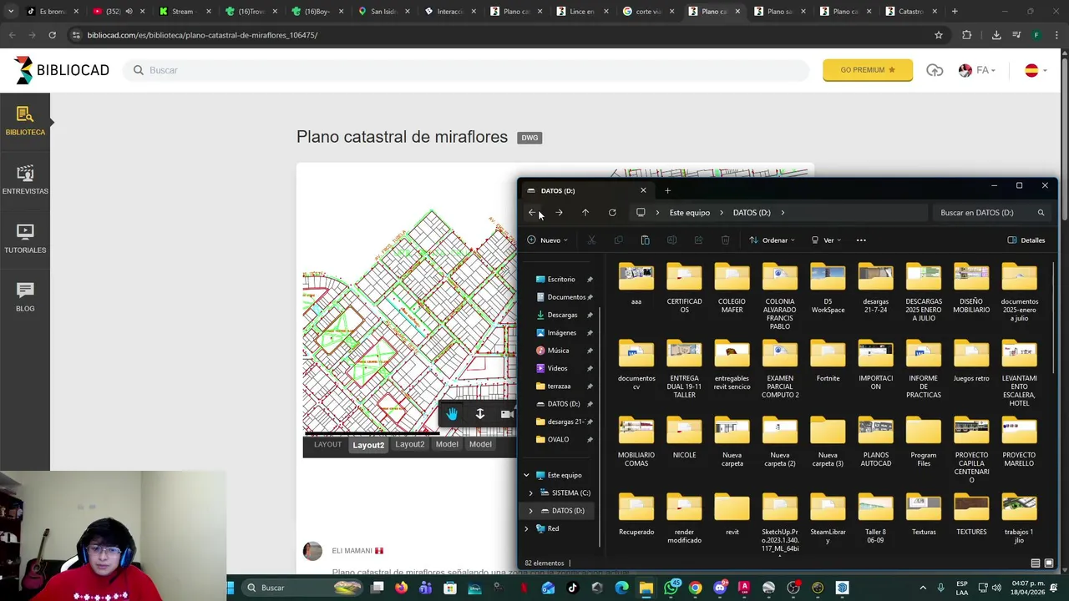Screen dimensions: 1069x601
Task: Open Chrome extensions puzzle icon
Action: pyautogui.click(x=967, y=35)
